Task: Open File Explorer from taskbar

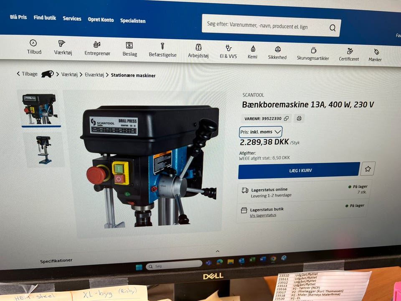Action: point(231,261)
